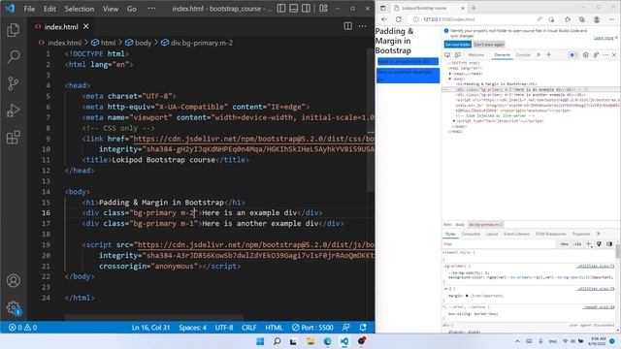Open the Learn more link in DevTools banner
Screen dimensions: 621x349
pyautogui.click(x=604, y=38)
